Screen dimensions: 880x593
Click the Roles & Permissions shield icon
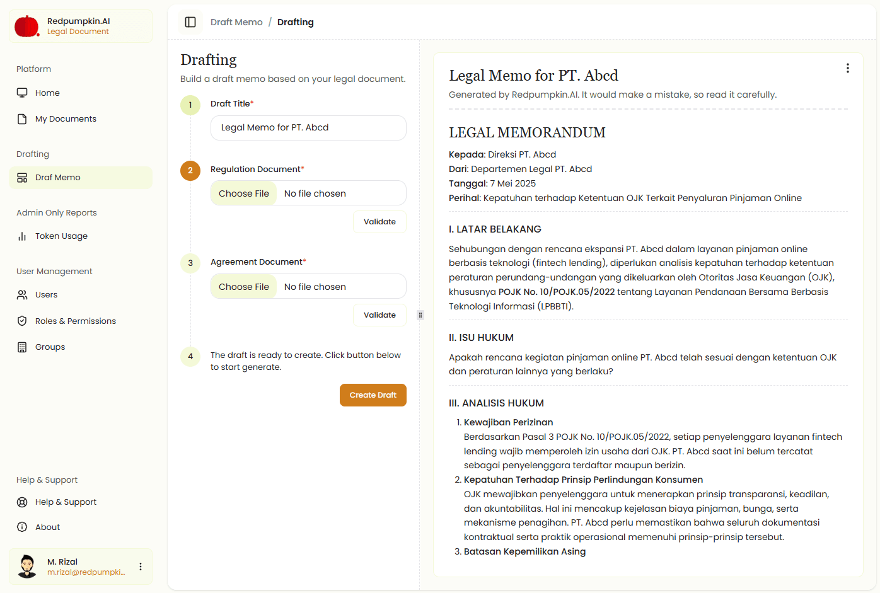pos(23,321)
